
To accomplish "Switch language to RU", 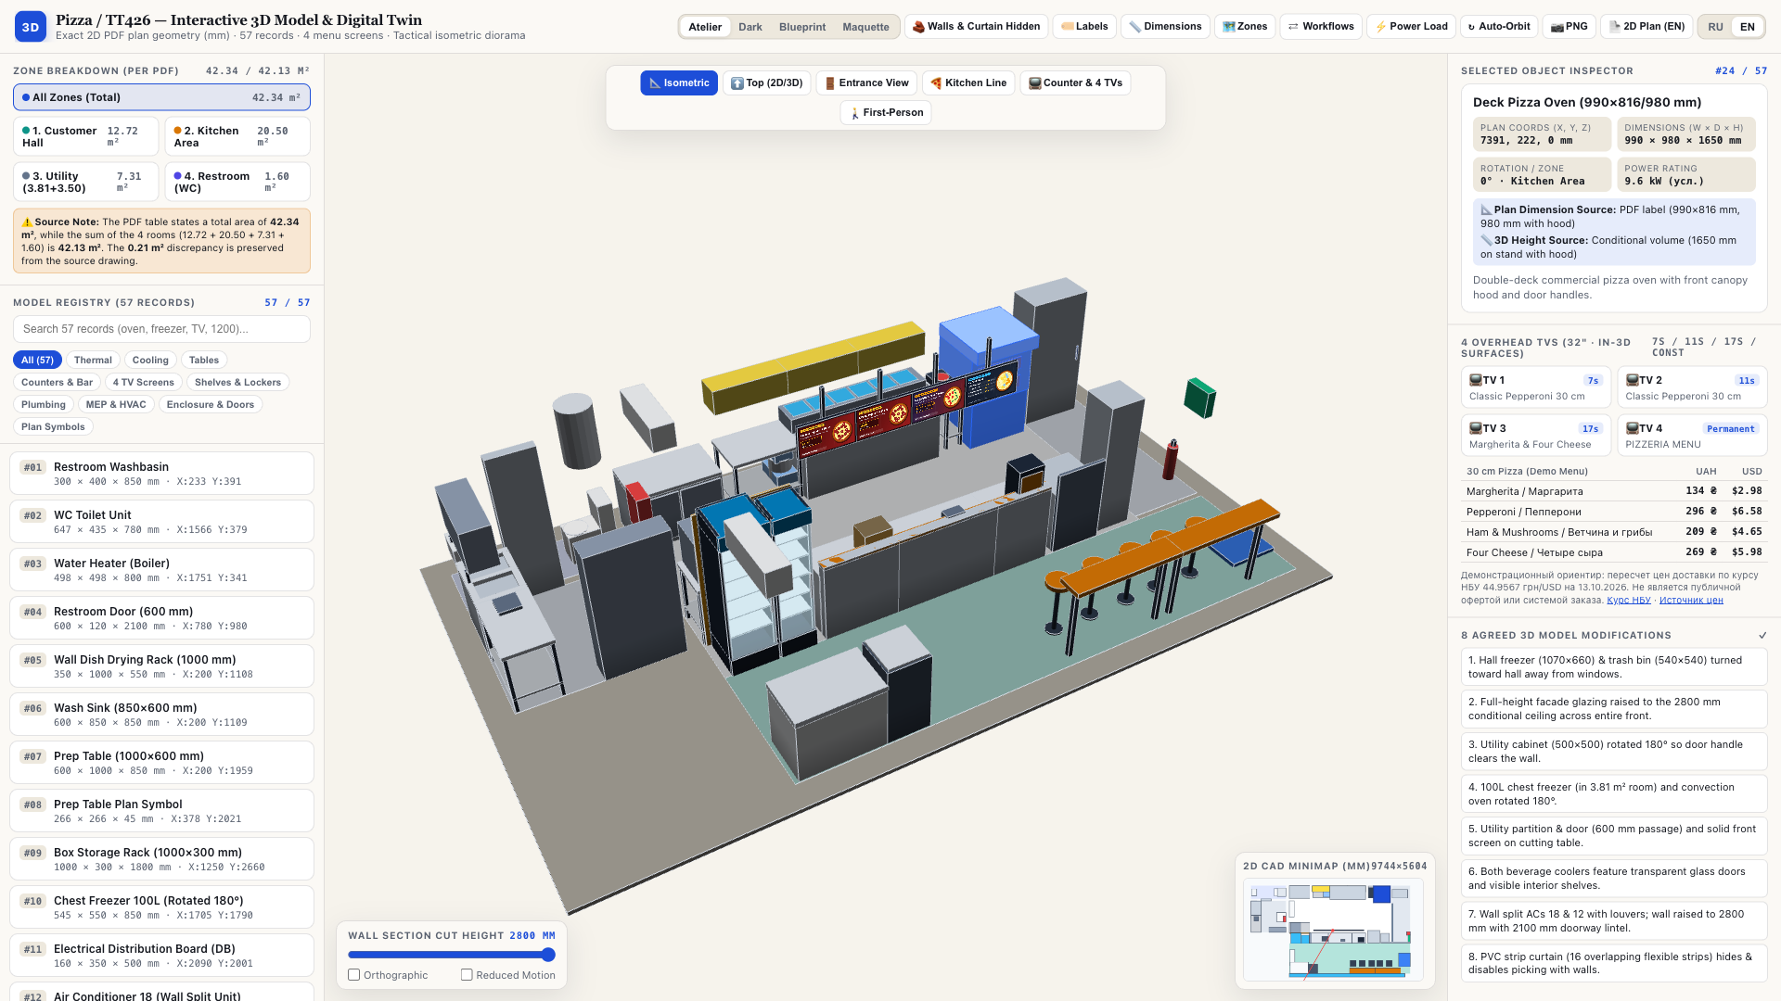I will (1716, 27).
